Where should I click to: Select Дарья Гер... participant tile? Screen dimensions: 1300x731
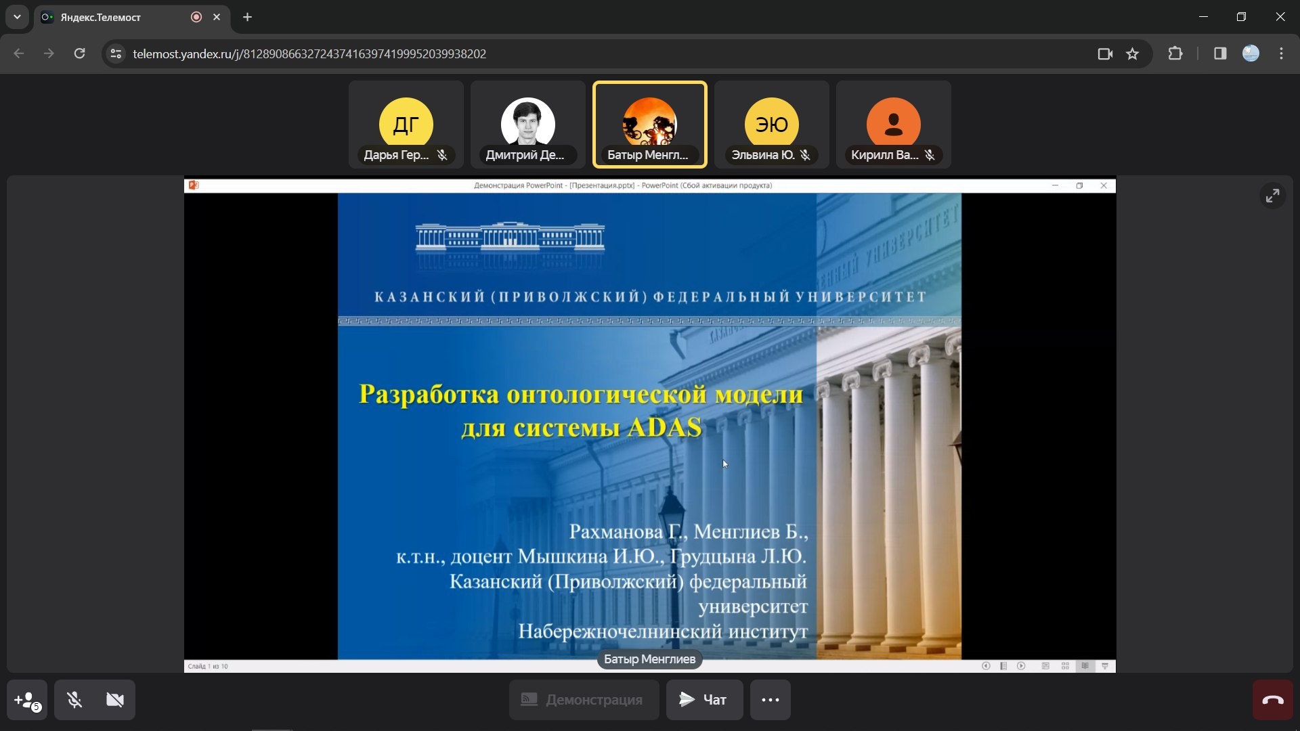click(406, 125)
